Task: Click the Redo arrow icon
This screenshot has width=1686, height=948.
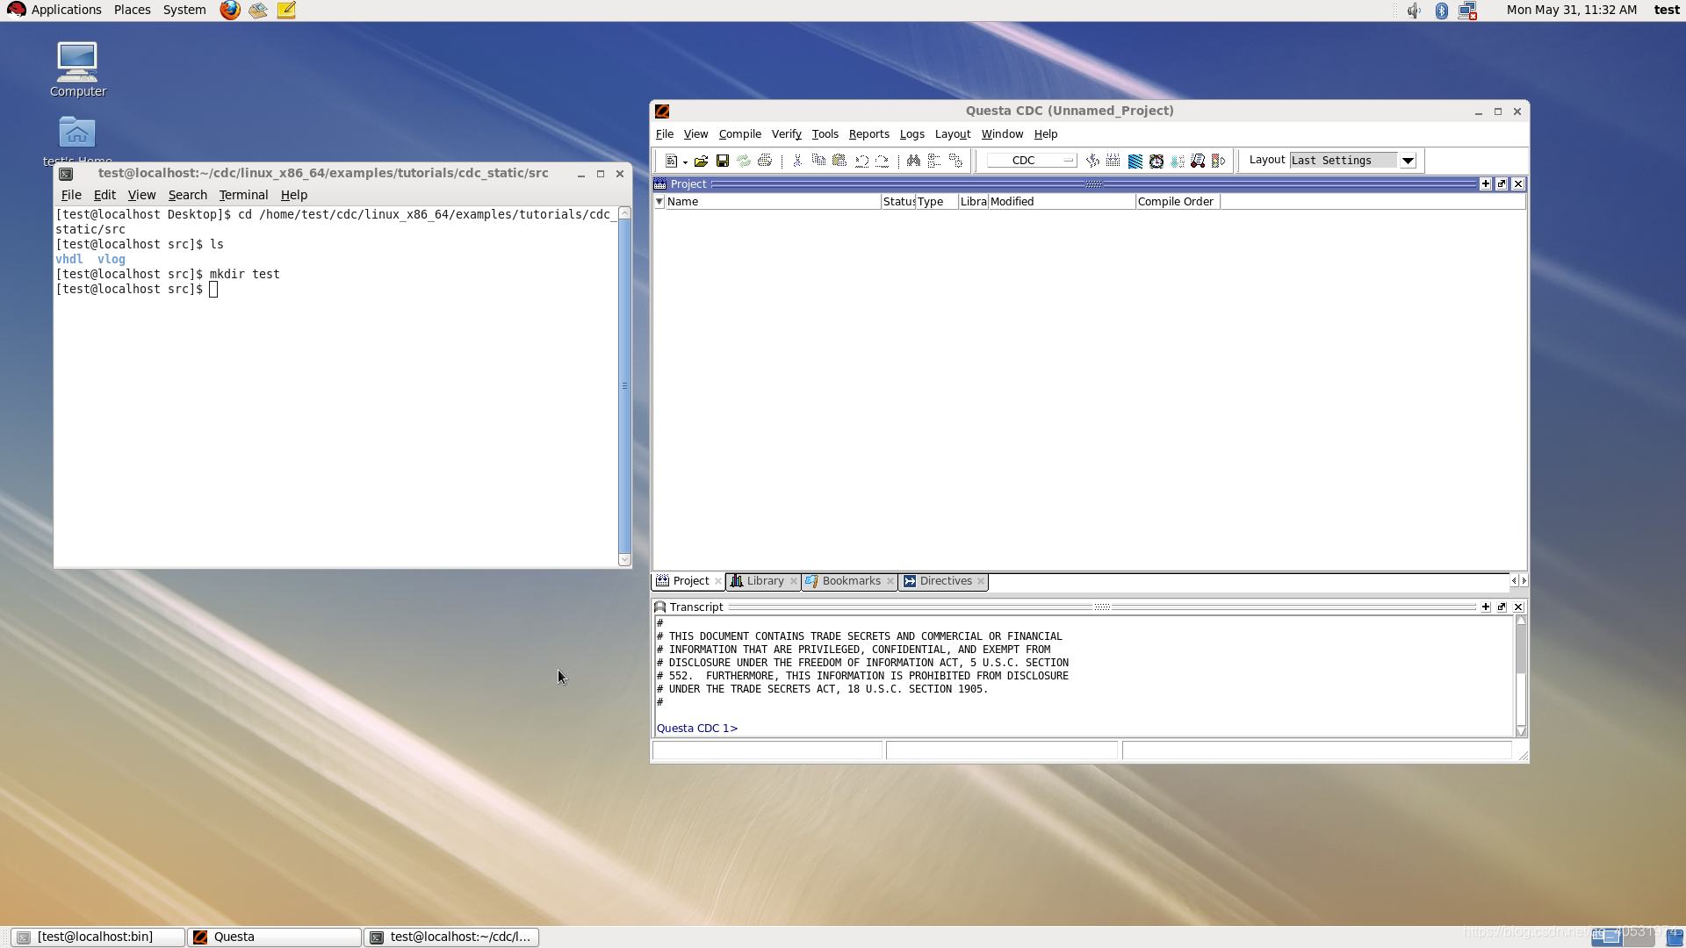Action: 883,161
